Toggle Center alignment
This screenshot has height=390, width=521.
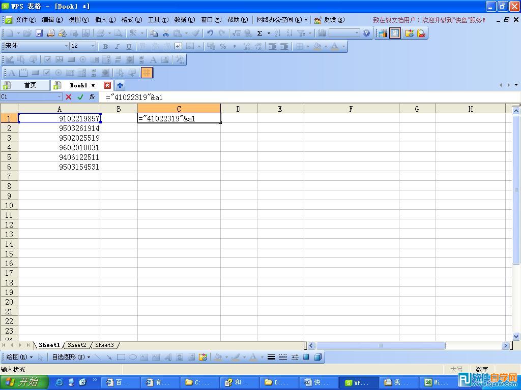tap(155, 46)
